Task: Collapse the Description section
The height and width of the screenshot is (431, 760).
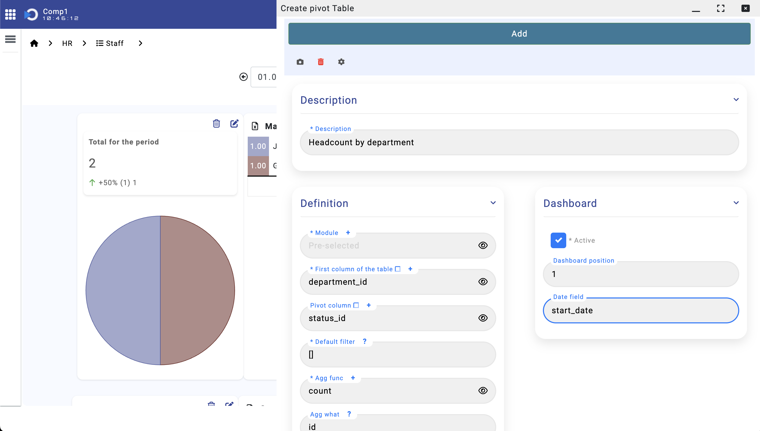Action: [736, 100]
